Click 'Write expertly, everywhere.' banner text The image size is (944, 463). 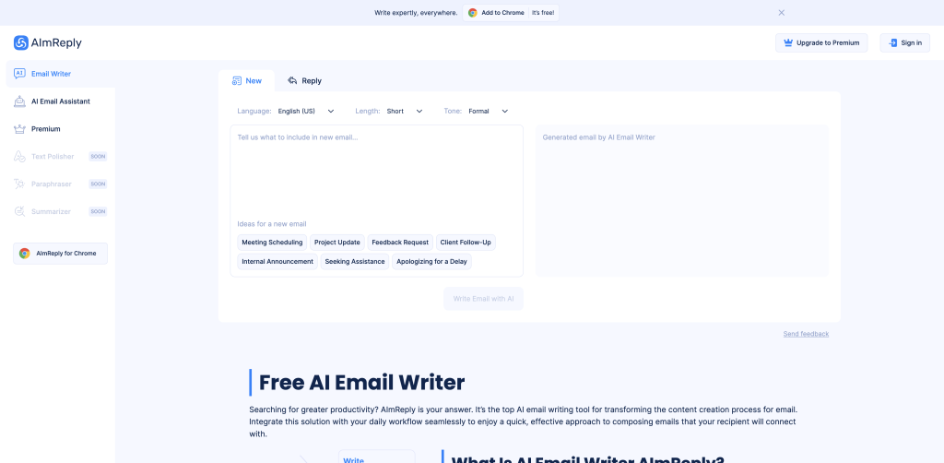tap(416, 13)
